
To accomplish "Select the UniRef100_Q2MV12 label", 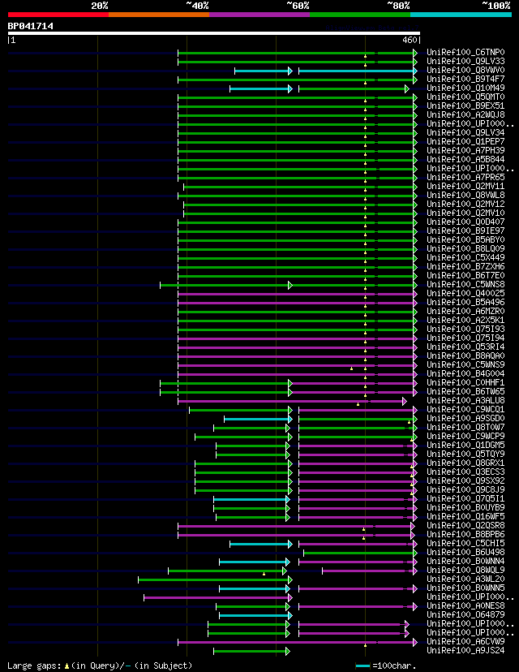I will [x=465, y=204].
